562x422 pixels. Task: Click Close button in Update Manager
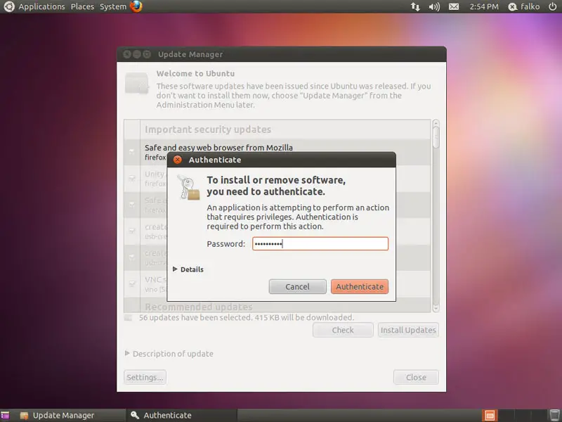click(416, 378)
